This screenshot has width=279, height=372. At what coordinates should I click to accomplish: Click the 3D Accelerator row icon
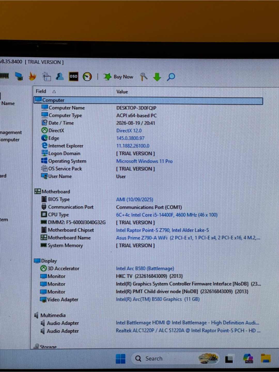[43, 268]
